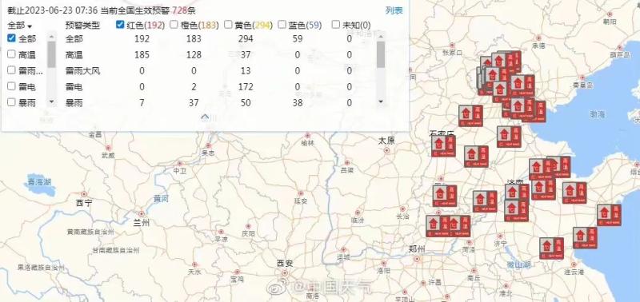Click the 38 cell in the 暴雨 row

pyautogui.click(x=298, y=103)
